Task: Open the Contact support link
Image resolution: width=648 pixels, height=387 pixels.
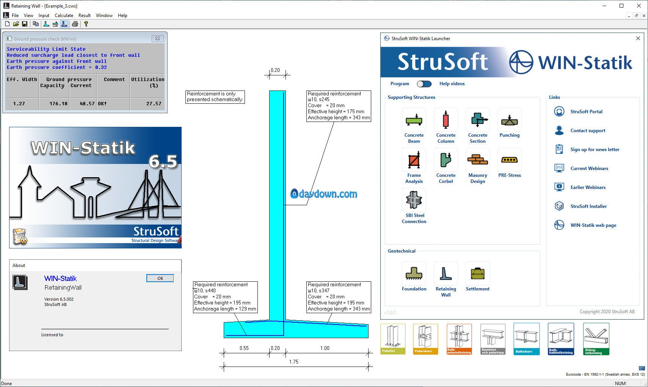Action: [x=588, y=131]
